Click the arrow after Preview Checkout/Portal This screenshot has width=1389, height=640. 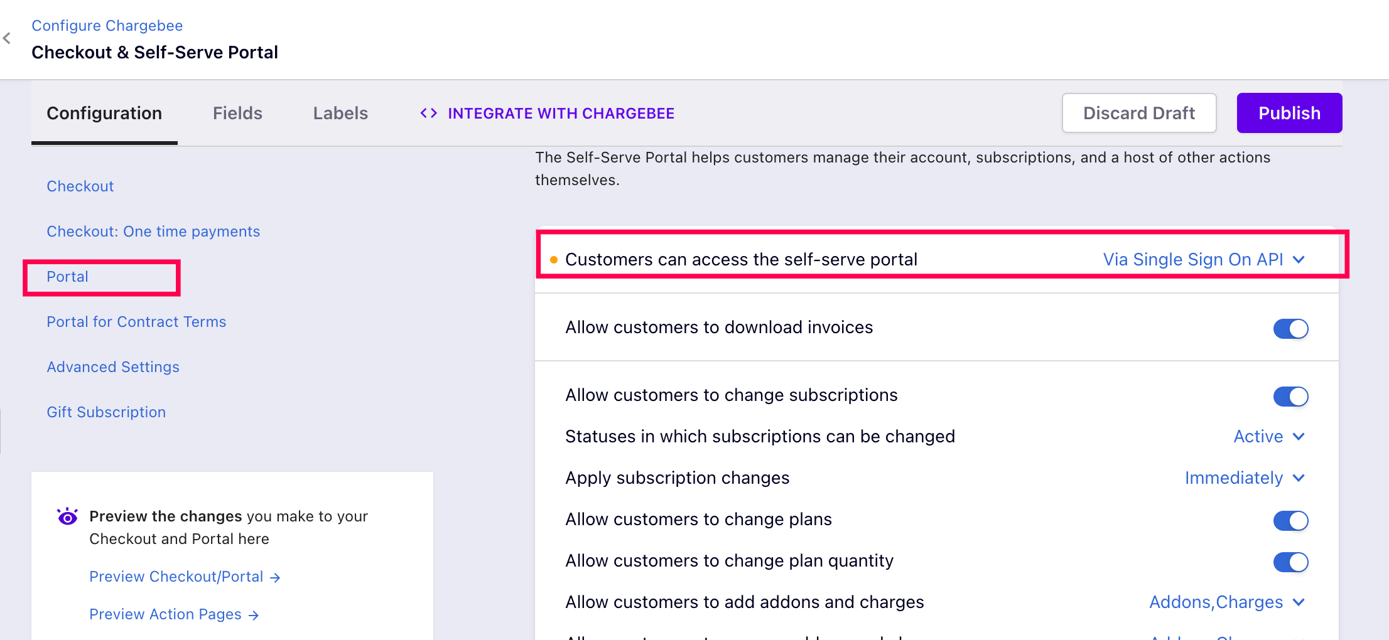click(275, 577)
